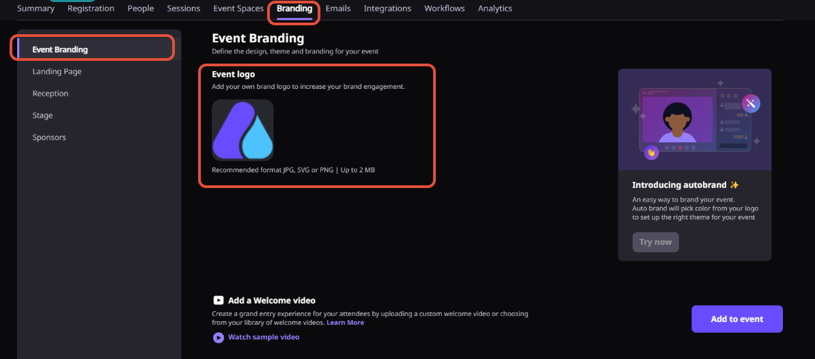Open the Workflows tab
This screenshot has width=815, height=359.
(445, 8)
